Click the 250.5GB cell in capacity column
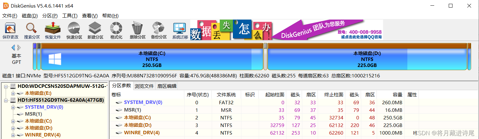Viewport: 479px width, 139px height. 394,118
